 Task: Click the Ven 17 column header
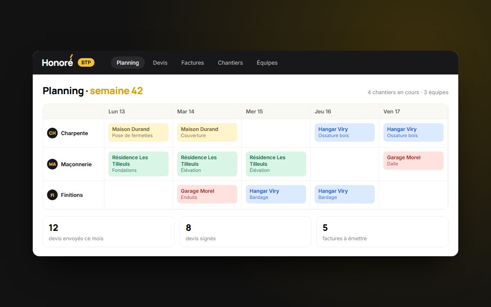coord(414,111)
